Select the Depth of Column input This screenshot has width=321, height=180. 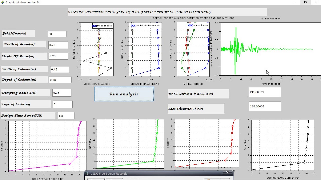point(60,80)
